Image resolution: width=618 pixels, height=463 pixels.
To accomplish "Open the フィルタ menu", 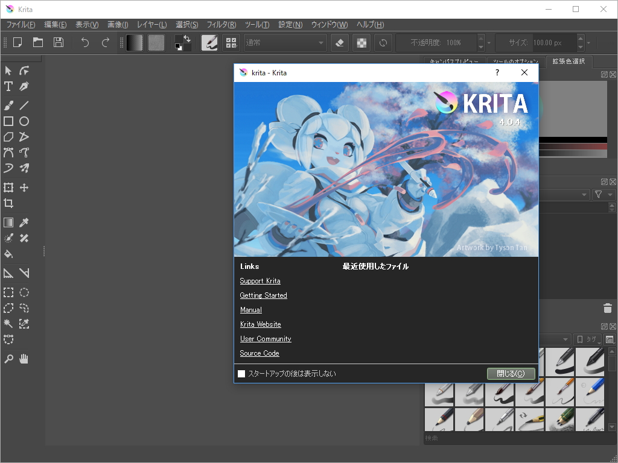I will pos(220,25).
